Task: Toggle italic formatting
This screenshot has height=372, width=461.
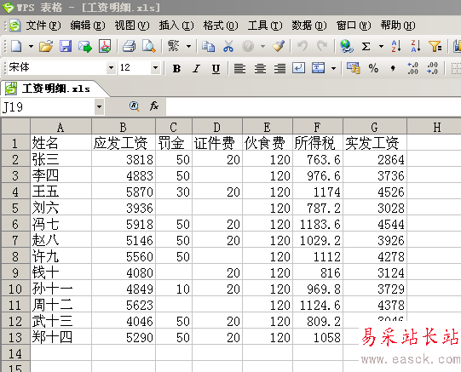Action: (196, 68)
